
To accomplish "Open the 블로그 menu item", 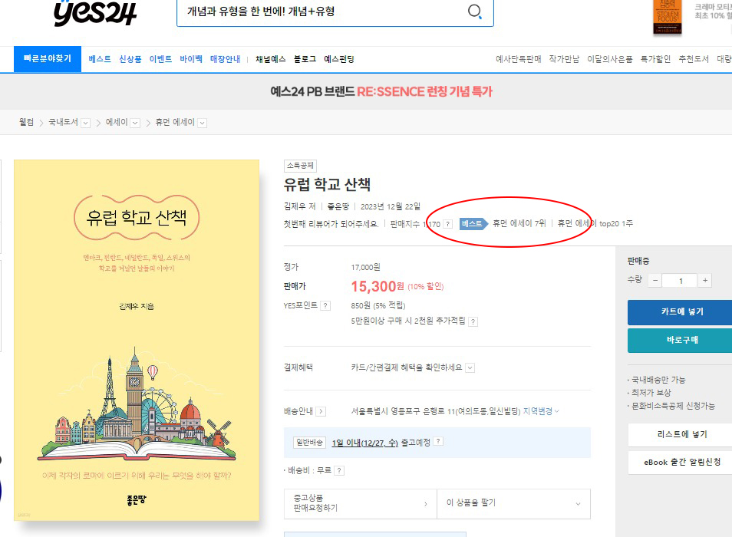I will tap(305, 59).
